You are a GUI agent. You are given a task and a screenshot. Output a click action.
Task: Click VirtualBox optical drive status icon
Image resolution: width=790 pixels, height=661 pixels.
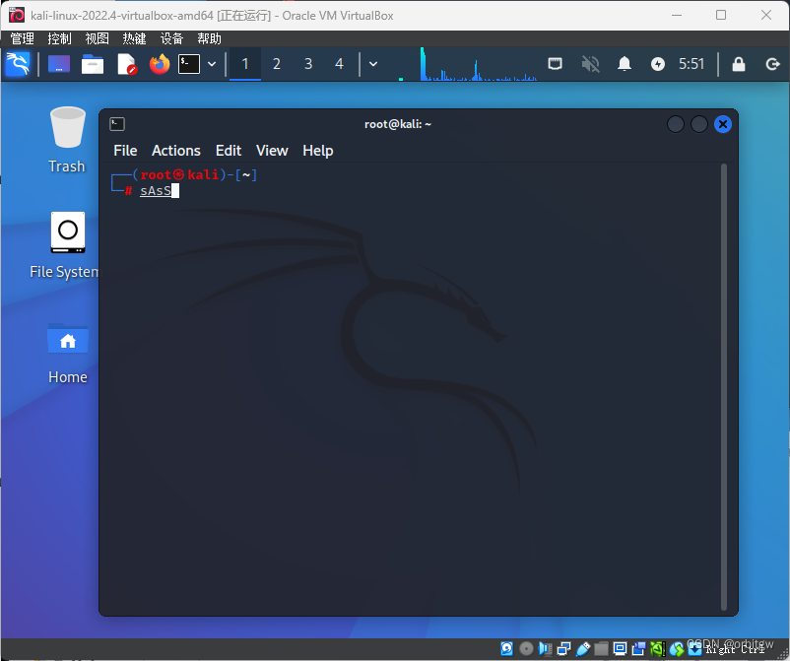coord(526,648)
